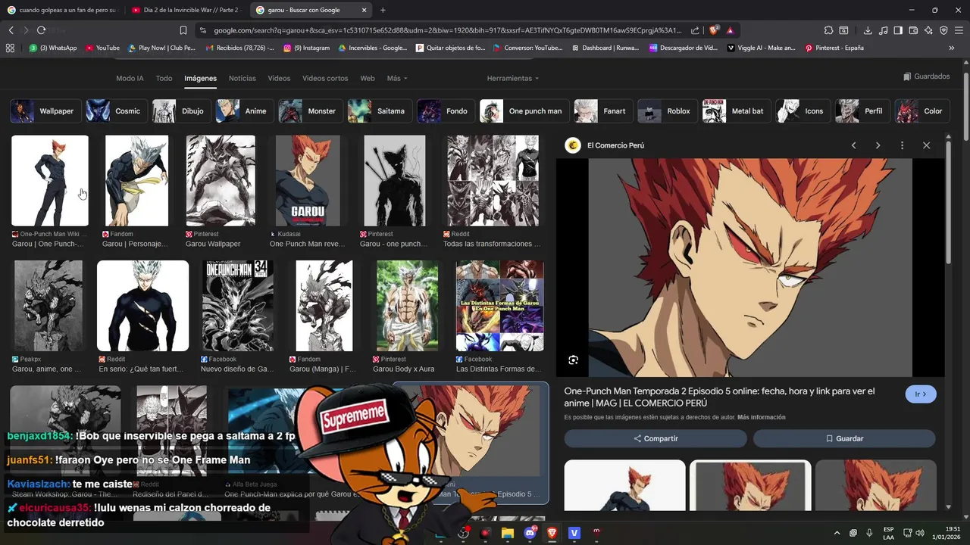
Task: Open the Kudasai 'GAROU' red-hair thumbnail
Action: coord(308,181)
